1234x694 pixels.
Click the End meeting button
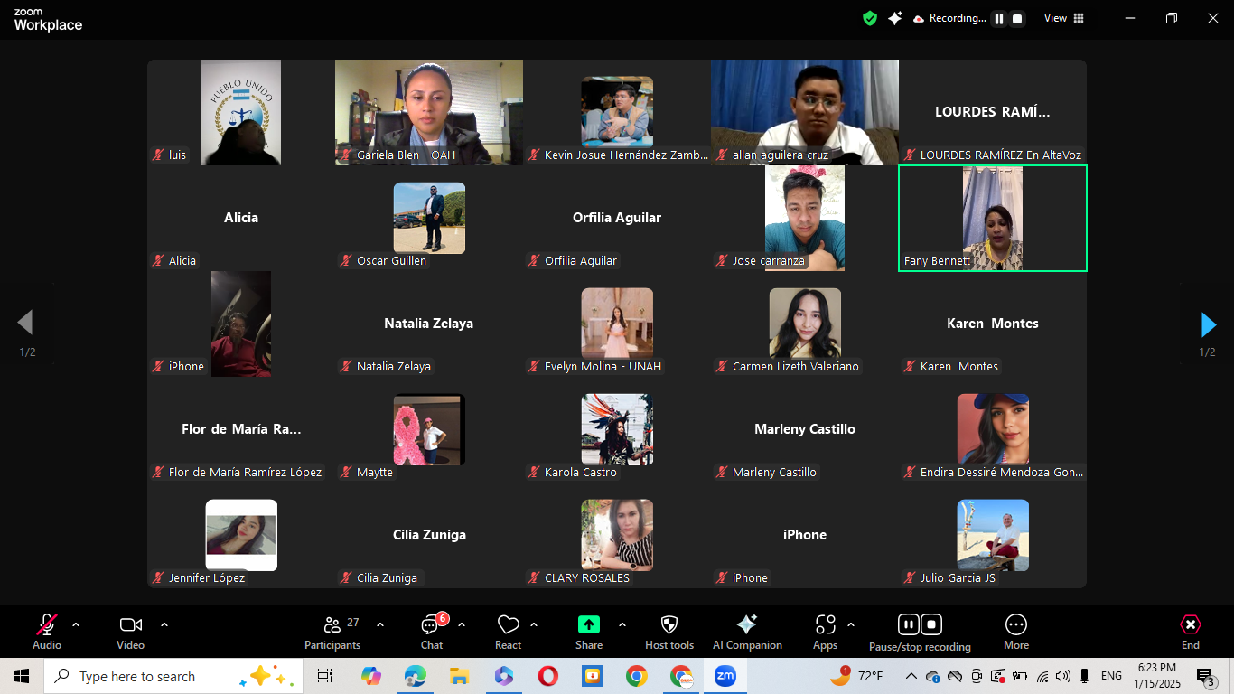[x=1190, y=631]
